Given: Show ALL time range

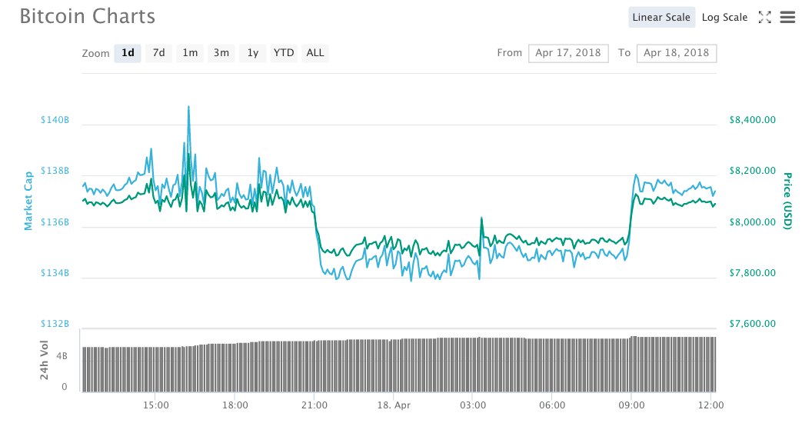Looking at the screenshot, I should (315, 53).
